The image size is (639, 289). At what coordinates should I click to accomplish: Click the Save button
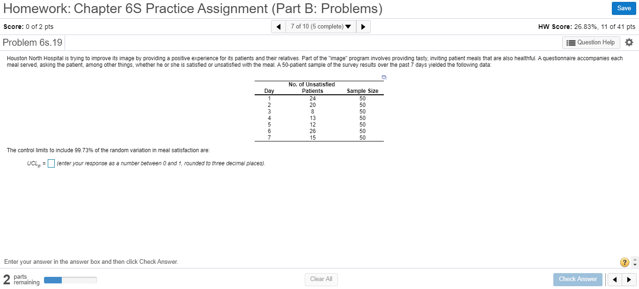pos(624,8)
